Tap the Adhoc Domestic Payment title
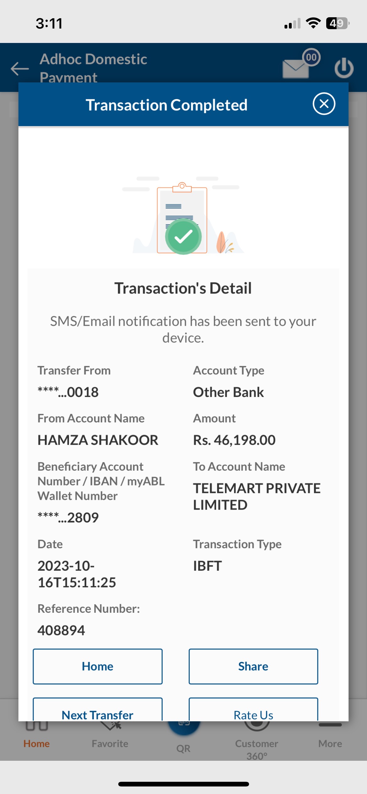Viewport: 367px width, 794px height. [x=93, y=68]
